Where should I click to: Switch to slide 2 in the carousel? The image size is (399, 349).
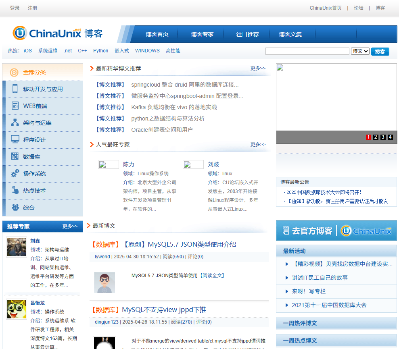click(x=376, y=137)
